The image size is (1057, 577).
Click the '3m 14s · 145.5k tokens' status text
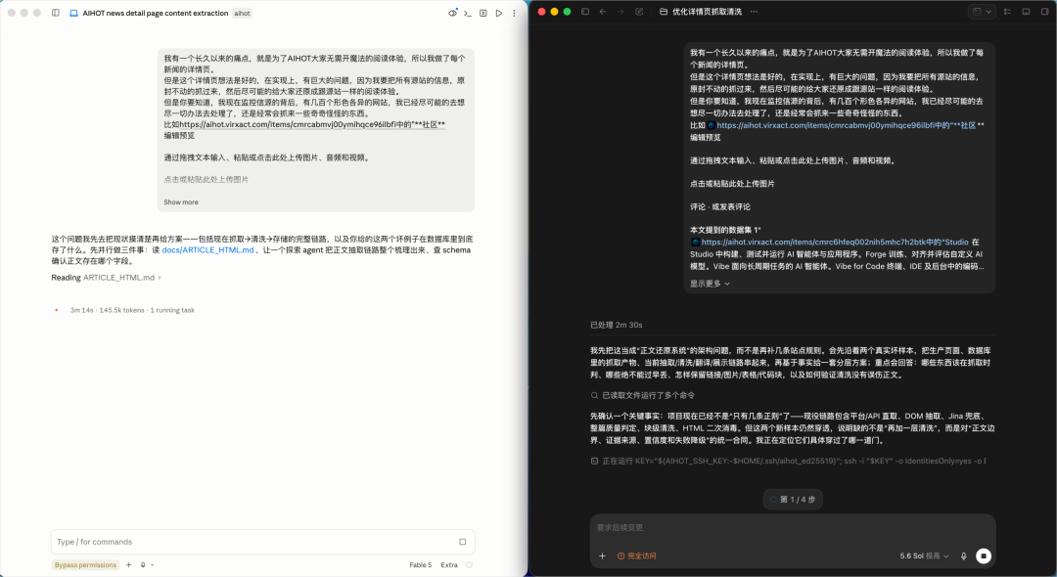(108, 310)
